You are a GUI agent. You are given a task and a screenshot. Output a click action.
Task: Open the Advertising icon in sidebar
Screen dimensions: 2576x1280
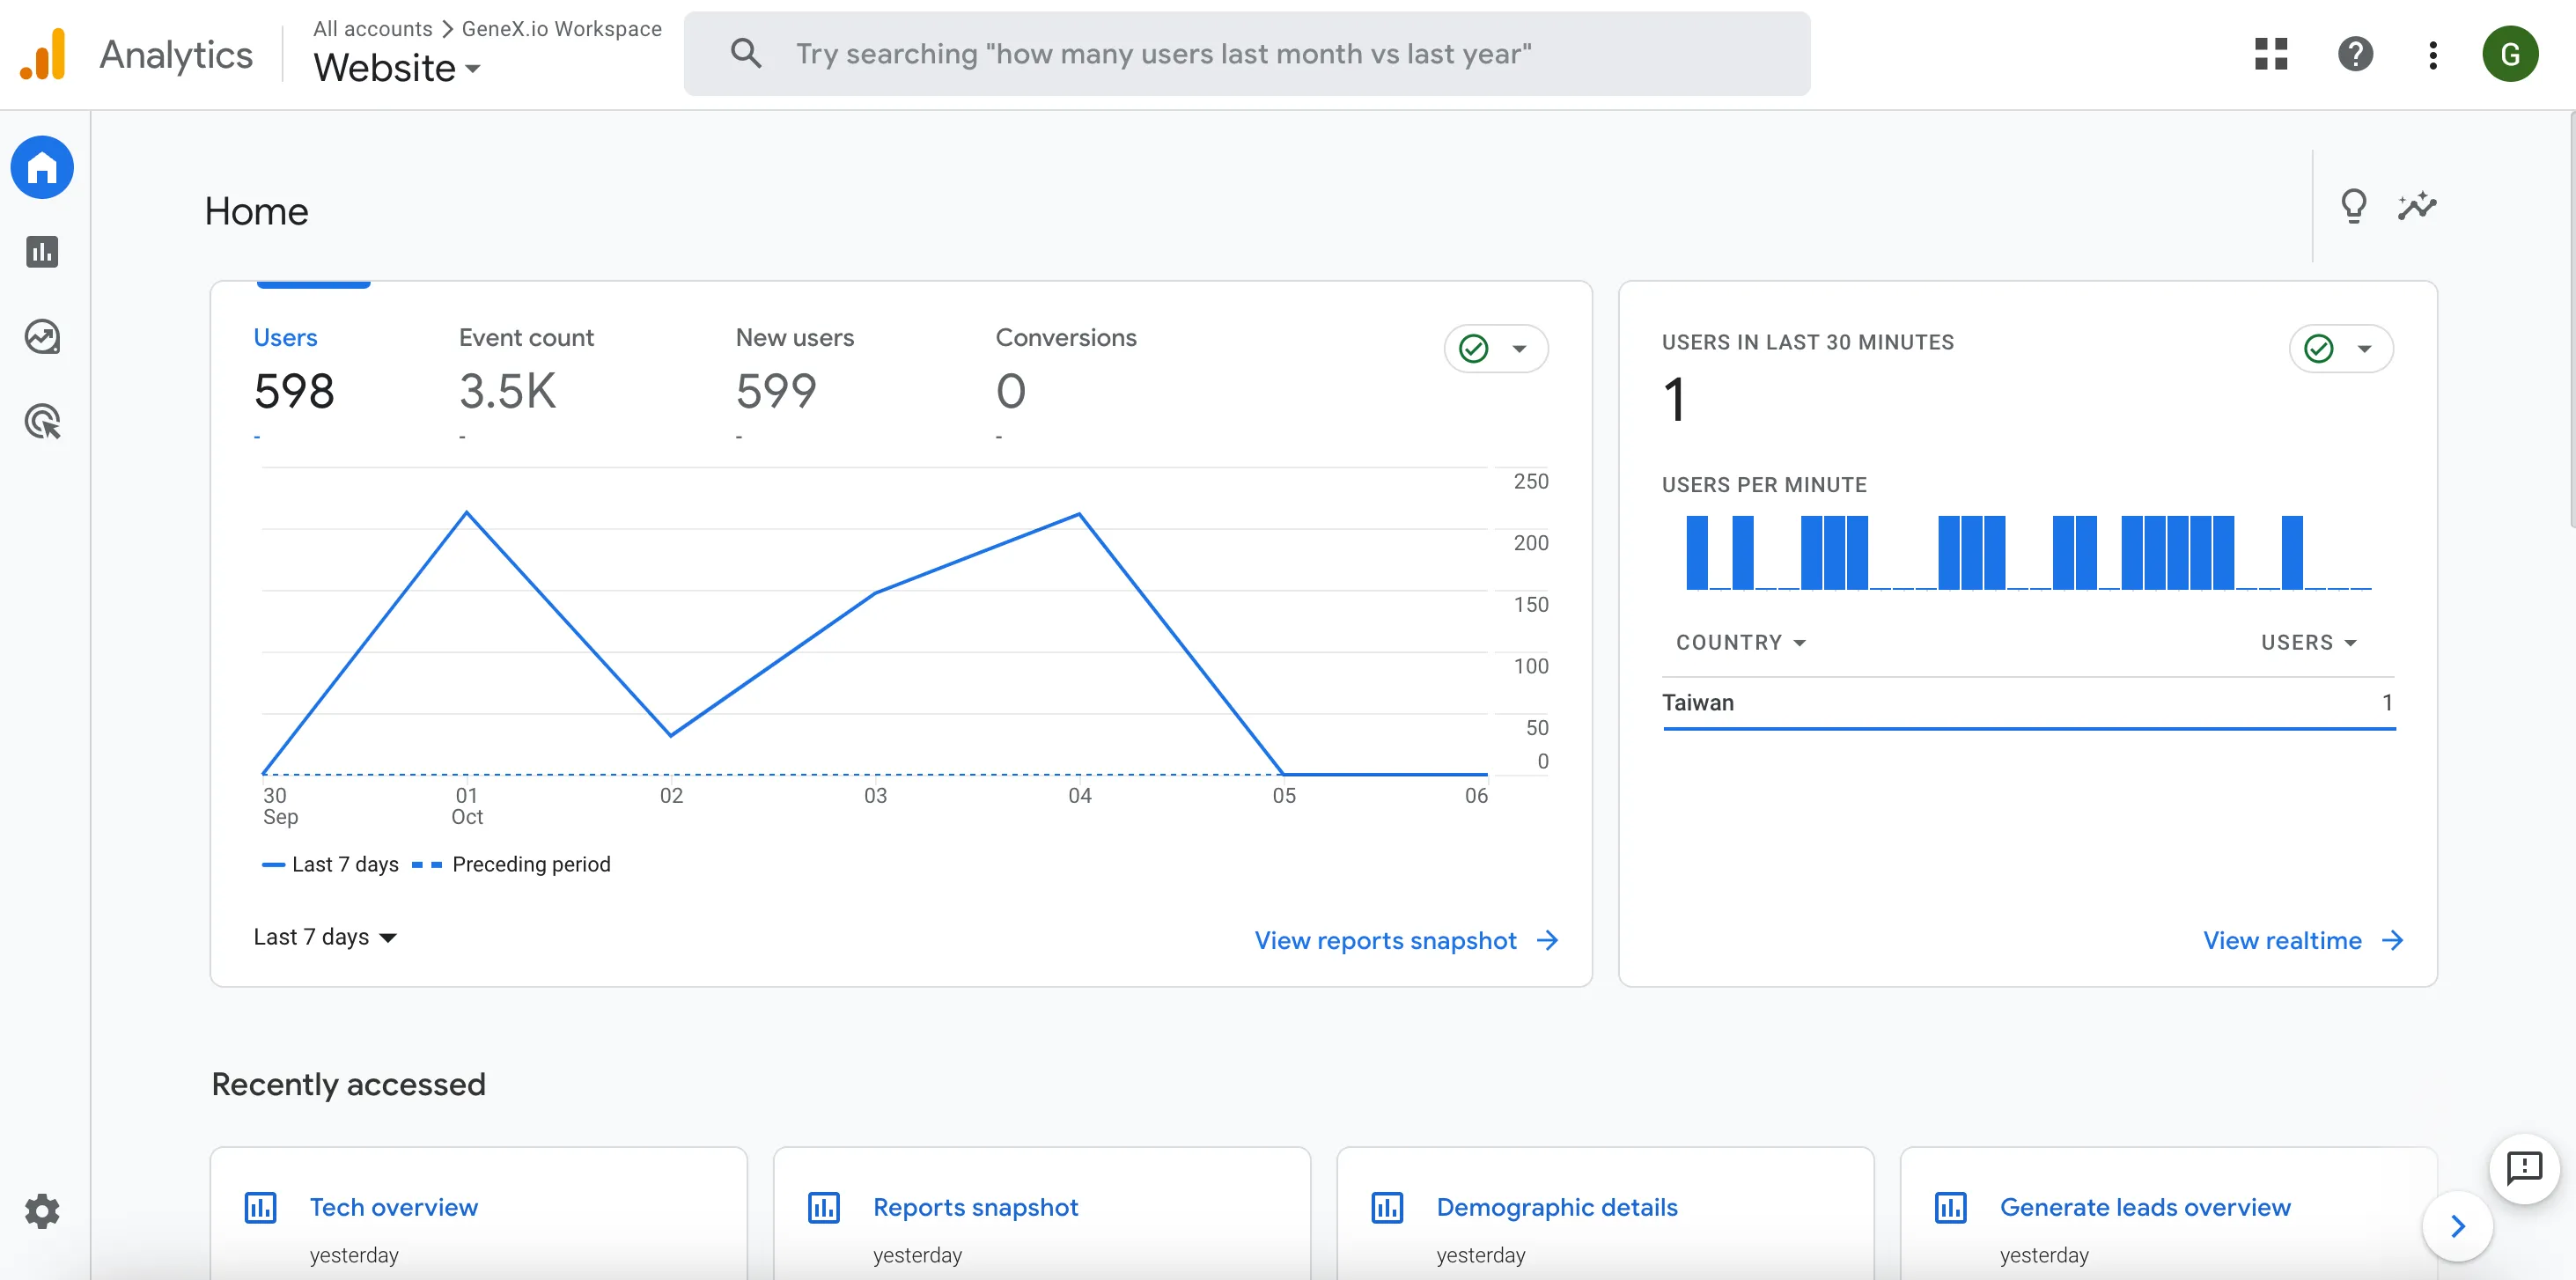(42, 422)
